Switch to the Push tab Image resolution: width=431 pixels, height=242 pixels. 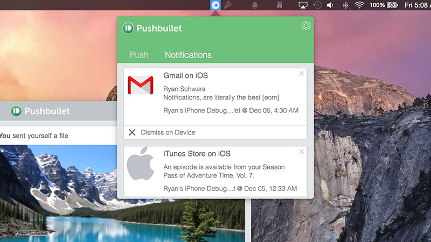(x=139, y=55)
